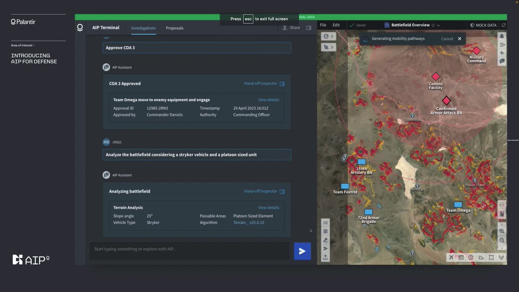
Task: Toggle the side panel icon next to Share
Action: (x=309, y=28)
